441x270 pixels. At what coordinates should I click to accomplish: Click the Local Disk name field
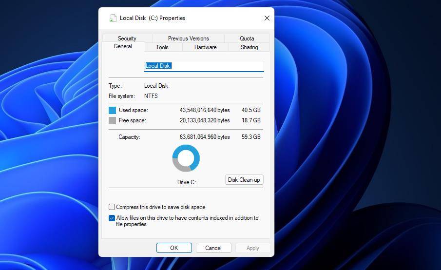[x=204, y=66]
